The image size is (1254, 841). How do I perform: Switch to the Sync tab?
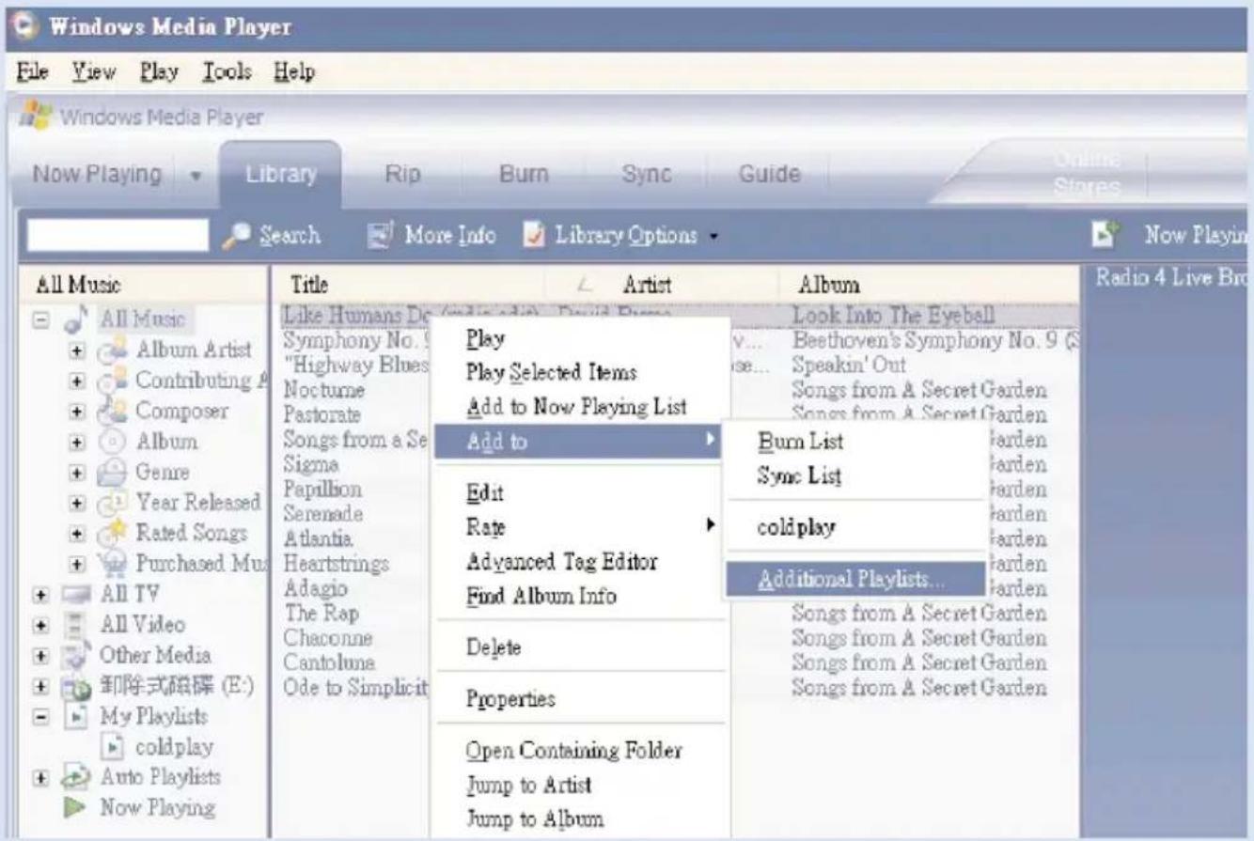tap(646, 175)
